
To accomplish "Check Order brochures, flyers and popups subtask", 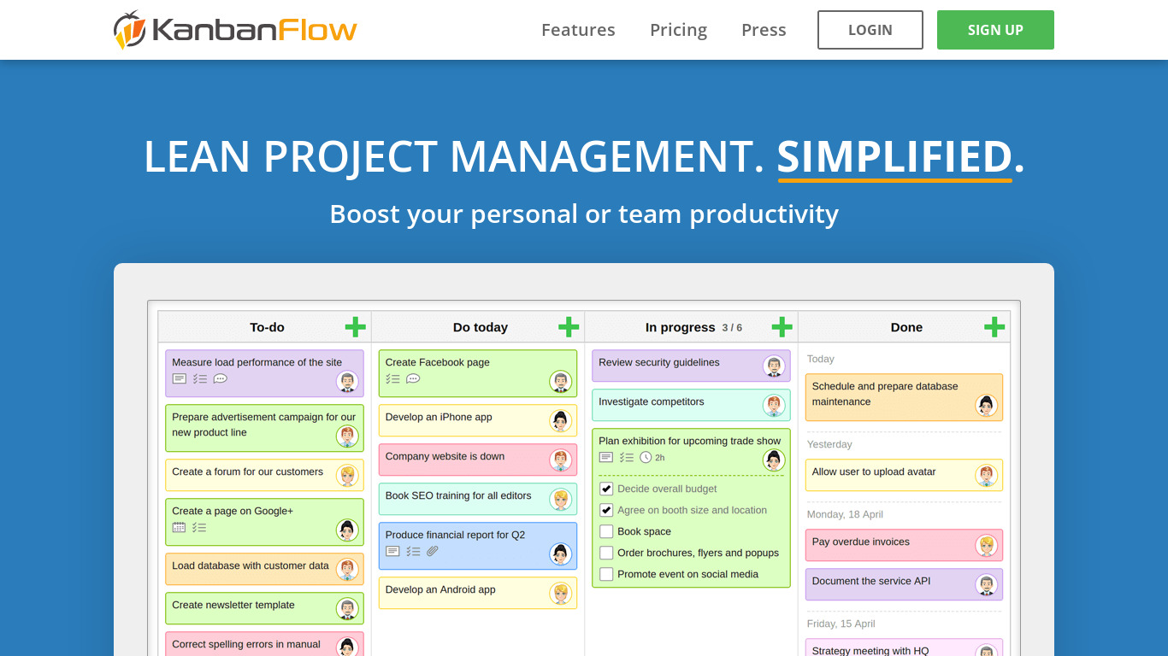I will 606,553.
